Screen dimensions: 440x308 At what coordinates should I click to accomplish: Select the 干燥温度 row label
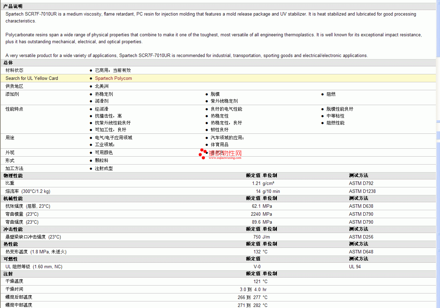[15, 281]
